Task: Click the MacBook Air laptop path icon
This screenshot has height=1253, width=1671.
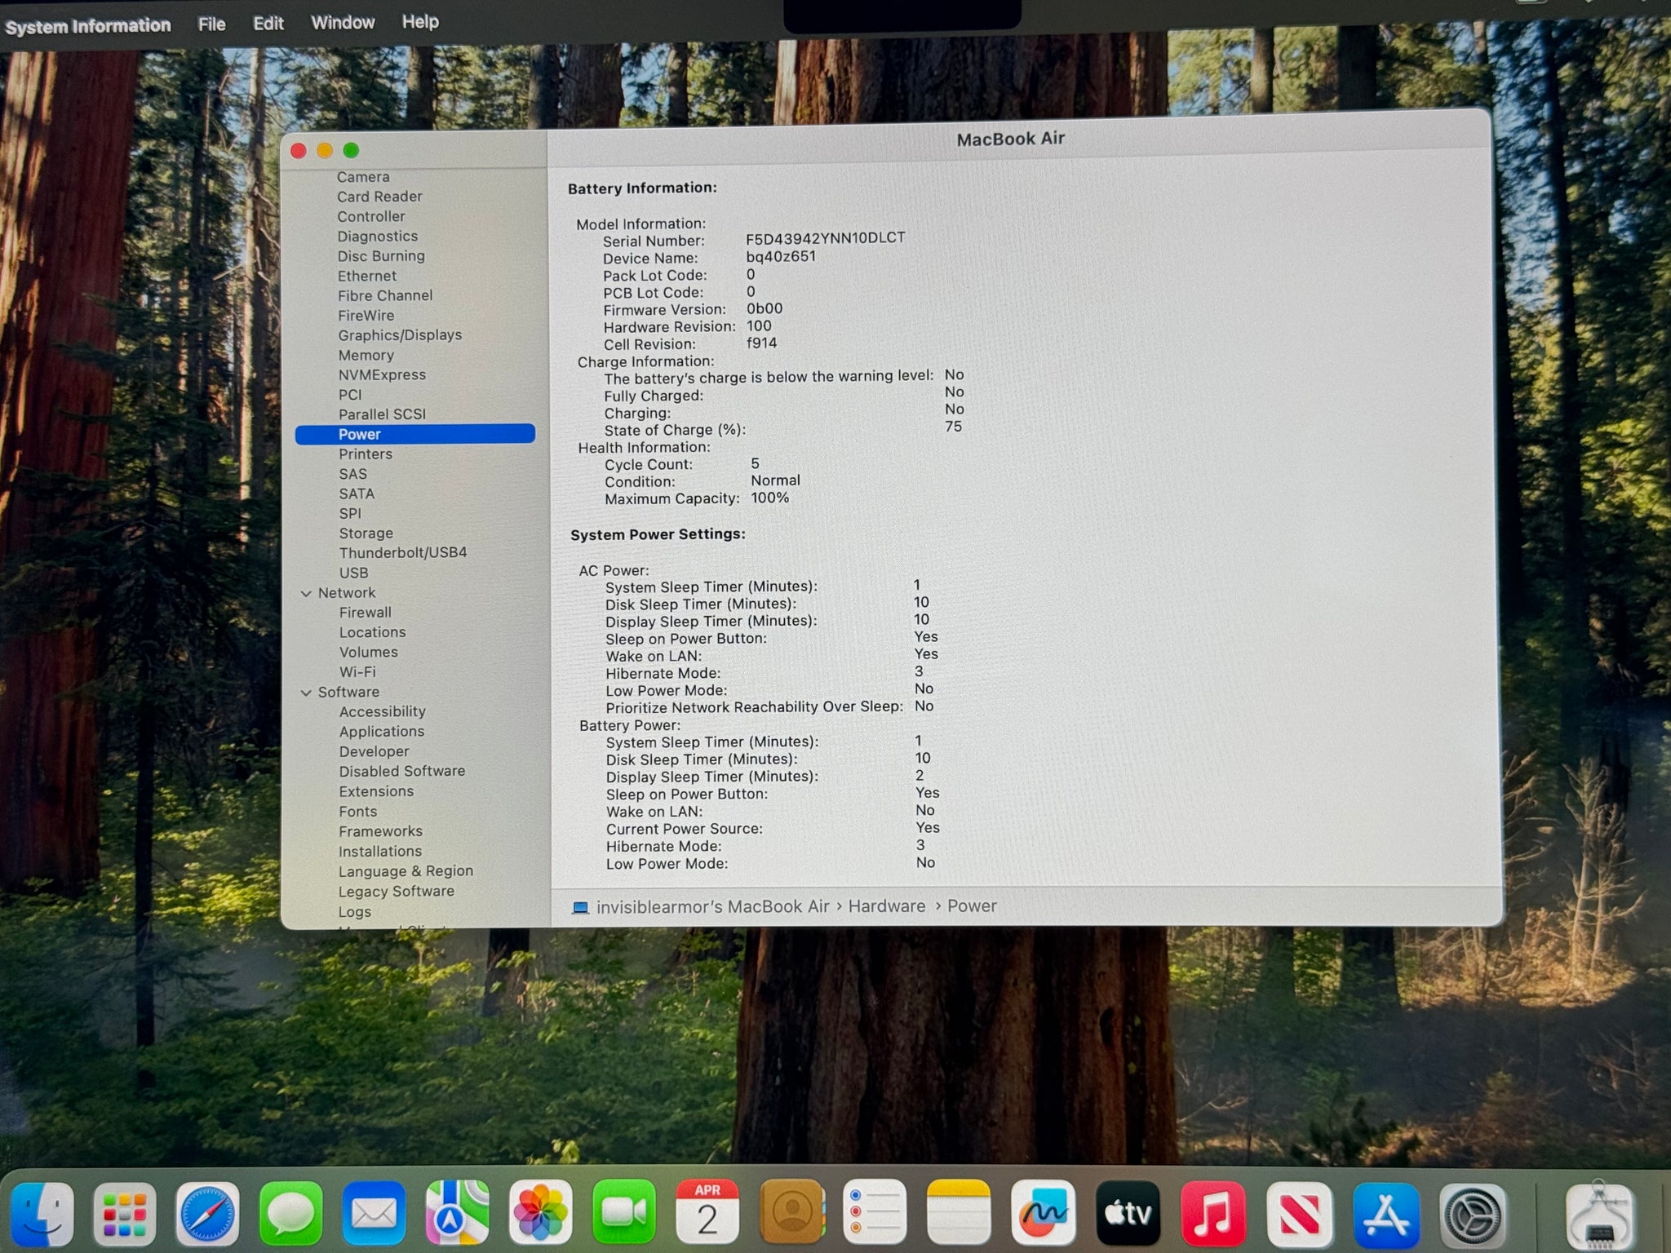Action: tap(580, 907)
